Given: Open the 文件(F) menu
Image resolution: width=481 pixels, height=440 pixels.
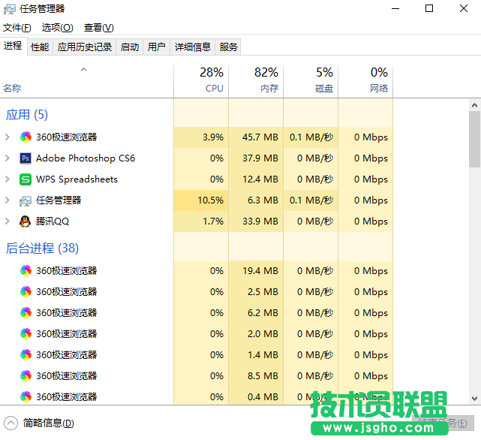Looking at the screenshot, I should click(x=17, y=28).
